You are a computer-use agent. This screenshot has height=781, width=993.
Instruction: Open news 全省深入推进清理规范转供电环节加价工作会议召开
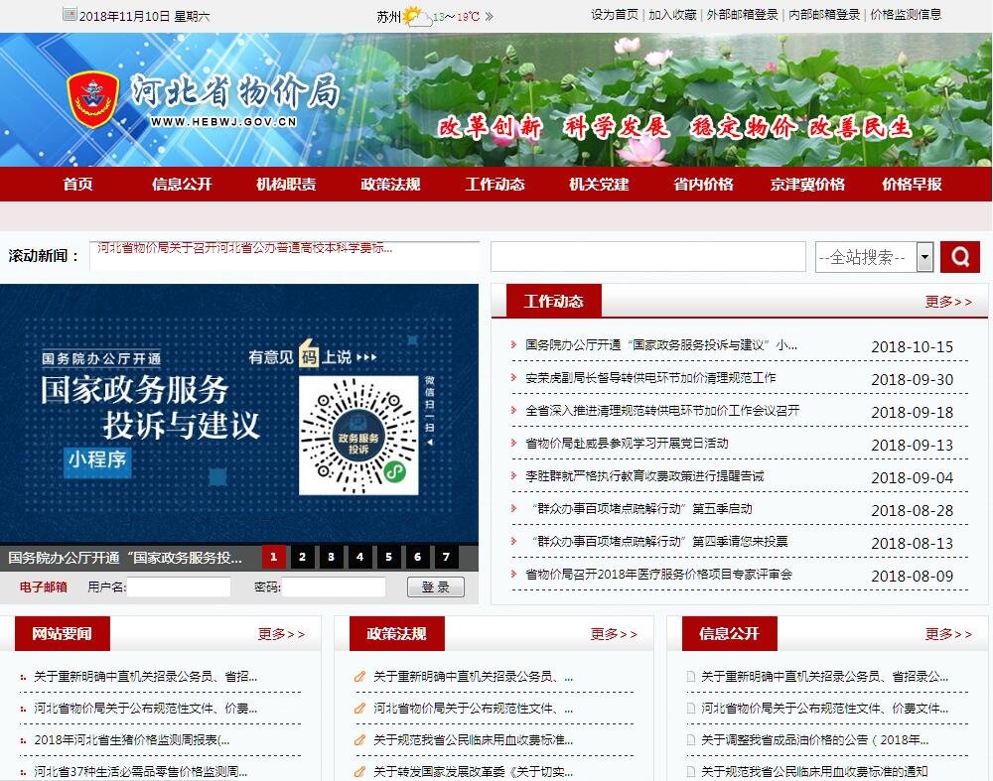(662, 411)
